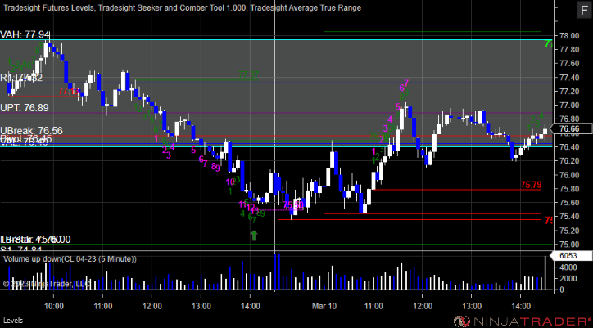
Task: Click the magenta count 7 at the Mar 10 high
Action: (x=406, y=83)
